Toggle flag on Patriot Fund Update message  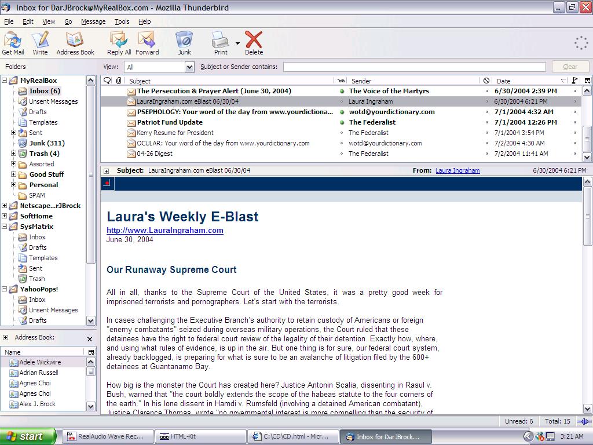tap(575, 122)
